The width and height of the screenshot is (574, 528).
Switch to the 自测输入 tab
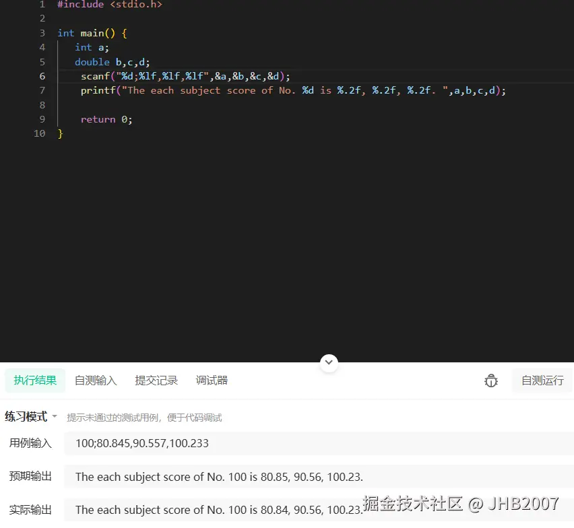point(96,381)
